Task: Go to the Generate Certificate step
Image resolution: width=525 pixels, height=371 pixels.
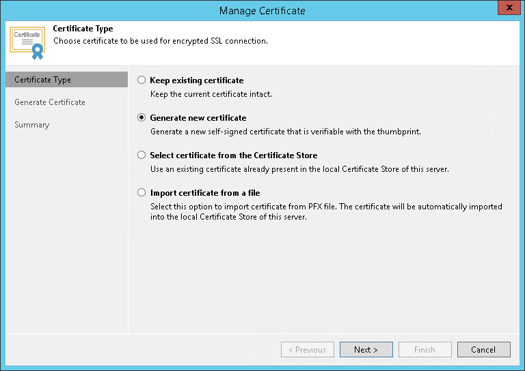Action: coord(50,102)
